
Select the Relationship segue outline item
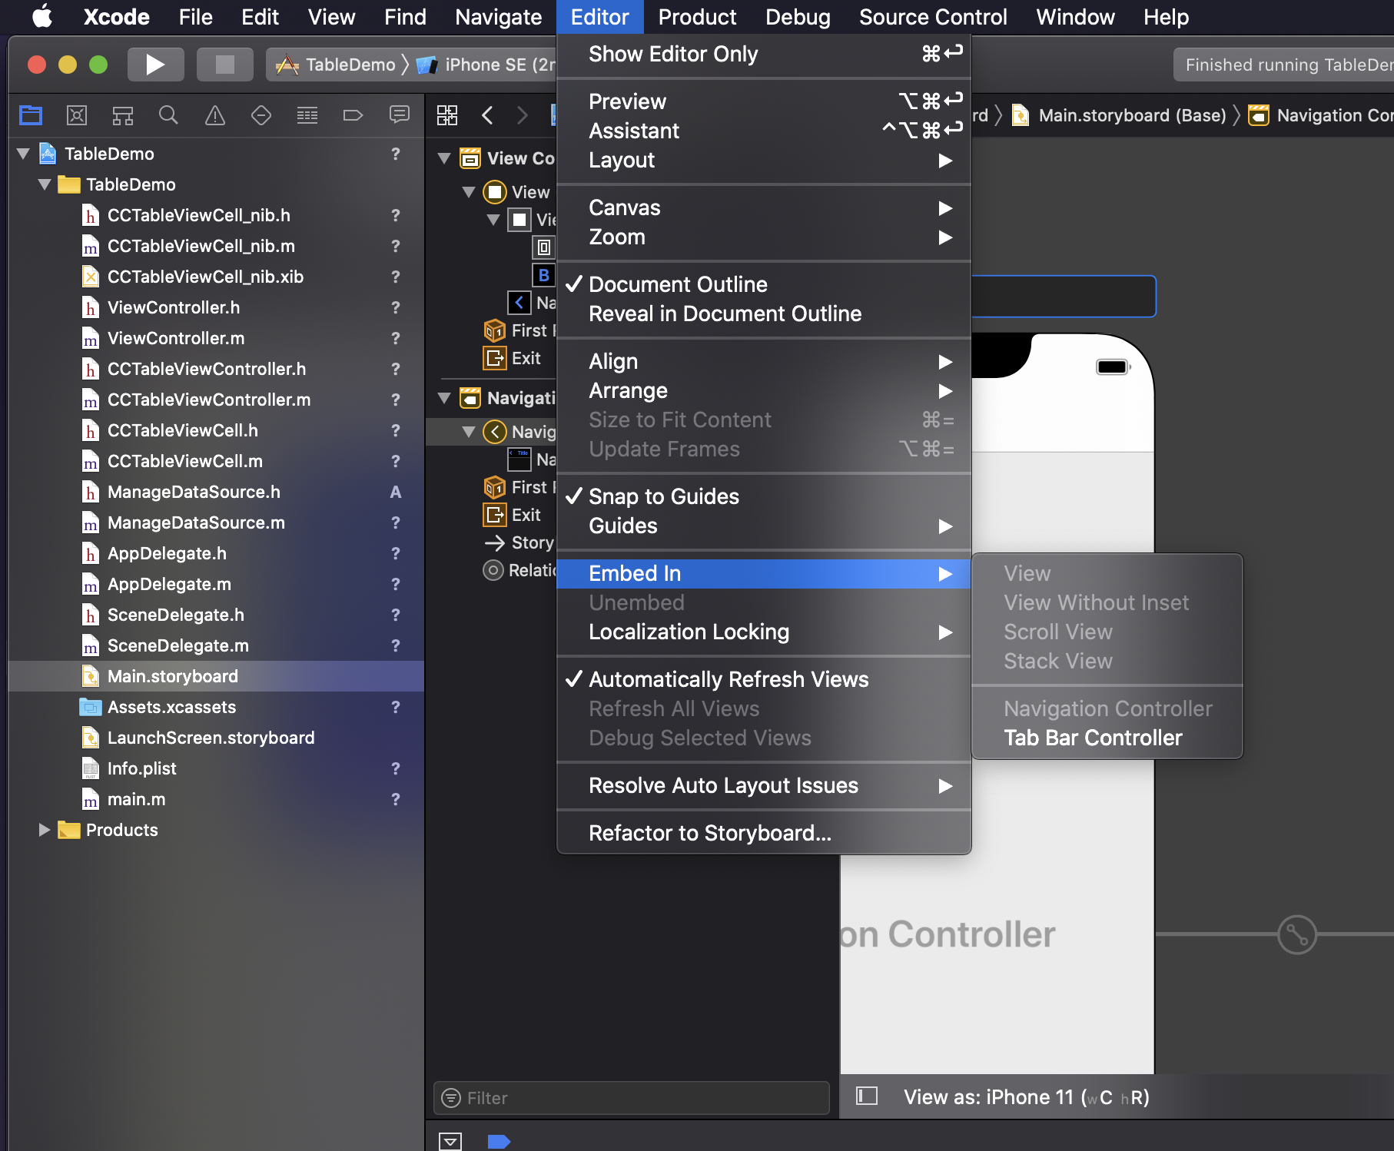click(519, 570)
